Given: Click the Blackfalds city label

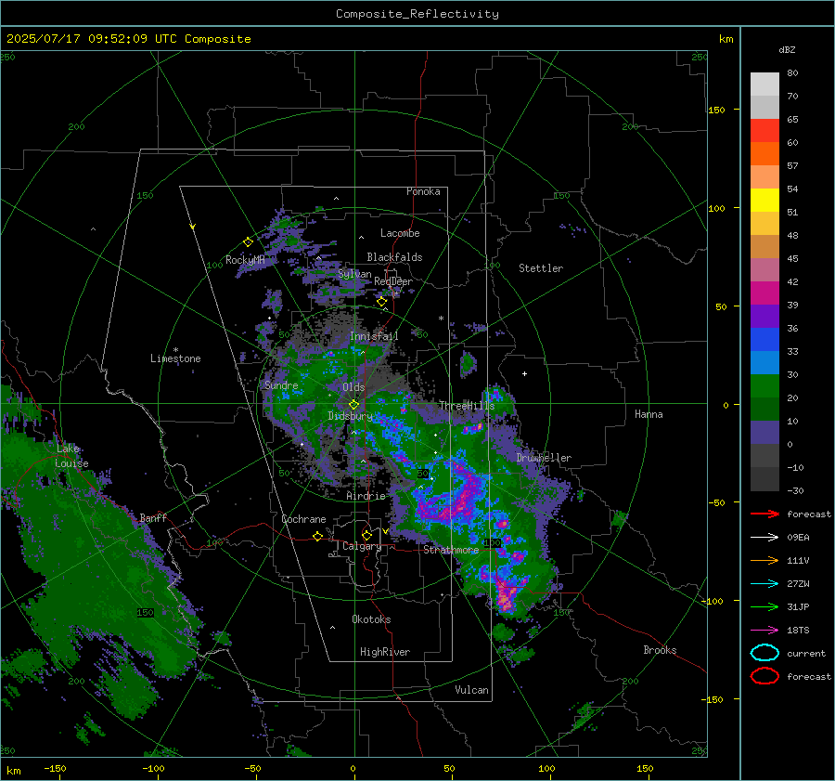Looking at the screenshot, I should pos(394,257).
